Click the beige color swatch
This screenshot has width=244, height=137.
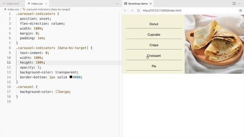(57, 91)
